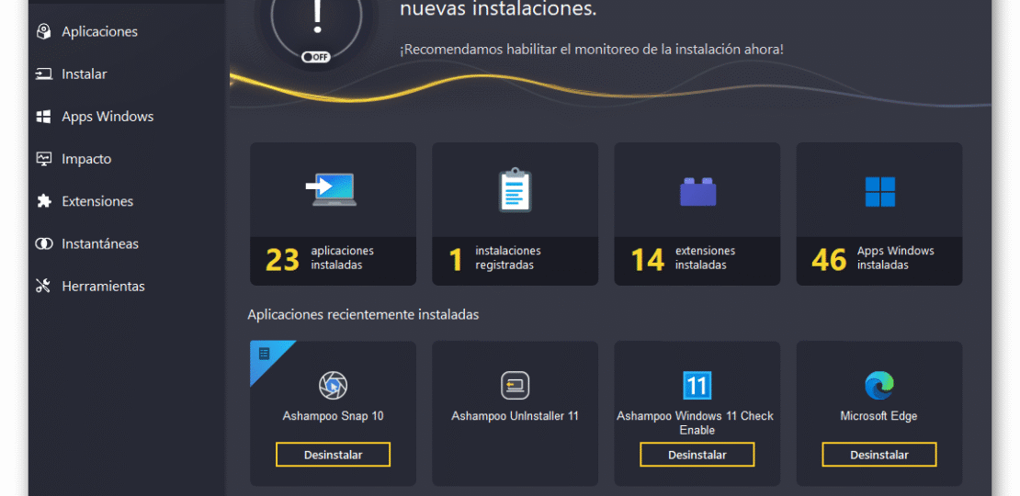Screen dimensions: 1020x496
Task: Click the recommendation text about habilitar el monitoreo
Action: tap(591, 50)
